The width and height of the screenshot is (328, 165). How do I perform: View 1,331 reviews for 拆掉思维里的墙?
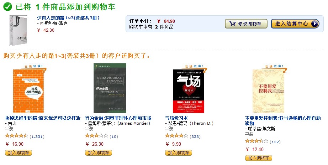(x=37, y=137)
